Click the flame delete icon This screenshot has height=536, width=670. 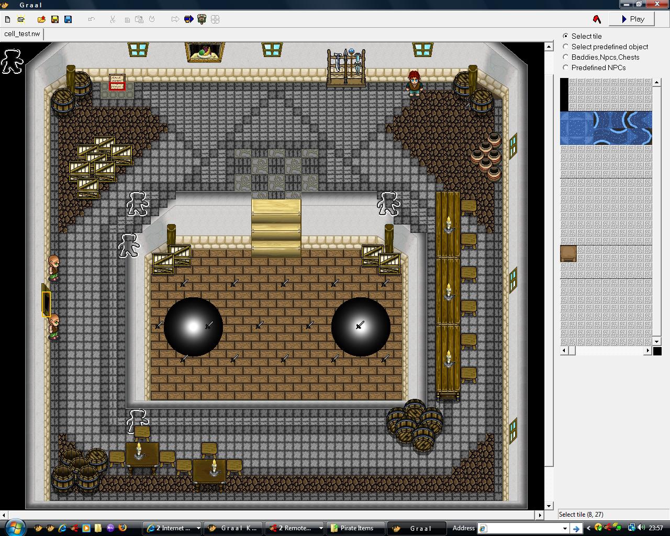[152, 19]
